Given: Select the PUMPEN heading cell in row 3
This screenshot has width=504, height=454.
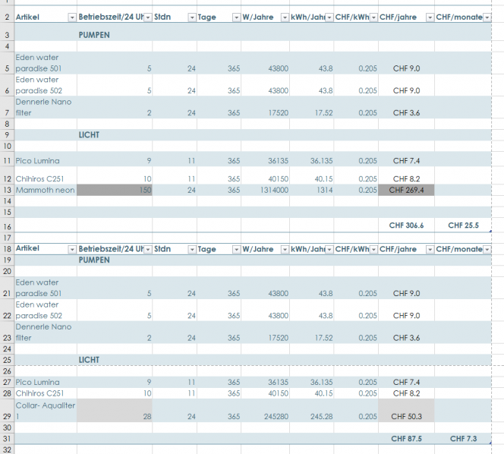Looking at the screenshot, I should (115, 32).
